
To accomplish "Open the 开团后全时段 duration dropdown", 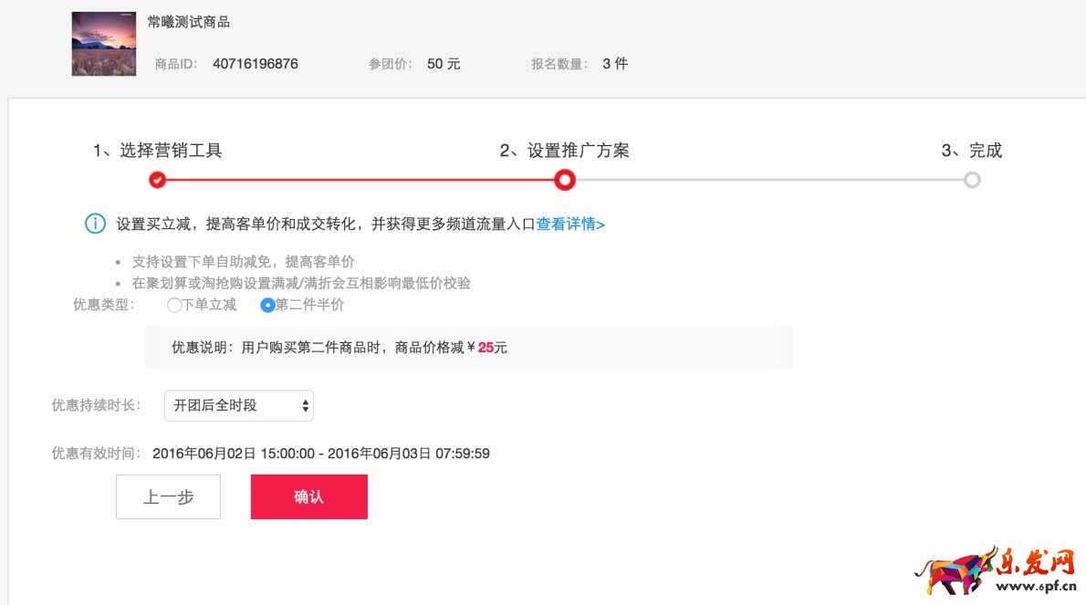I will (x=238, y=405).
